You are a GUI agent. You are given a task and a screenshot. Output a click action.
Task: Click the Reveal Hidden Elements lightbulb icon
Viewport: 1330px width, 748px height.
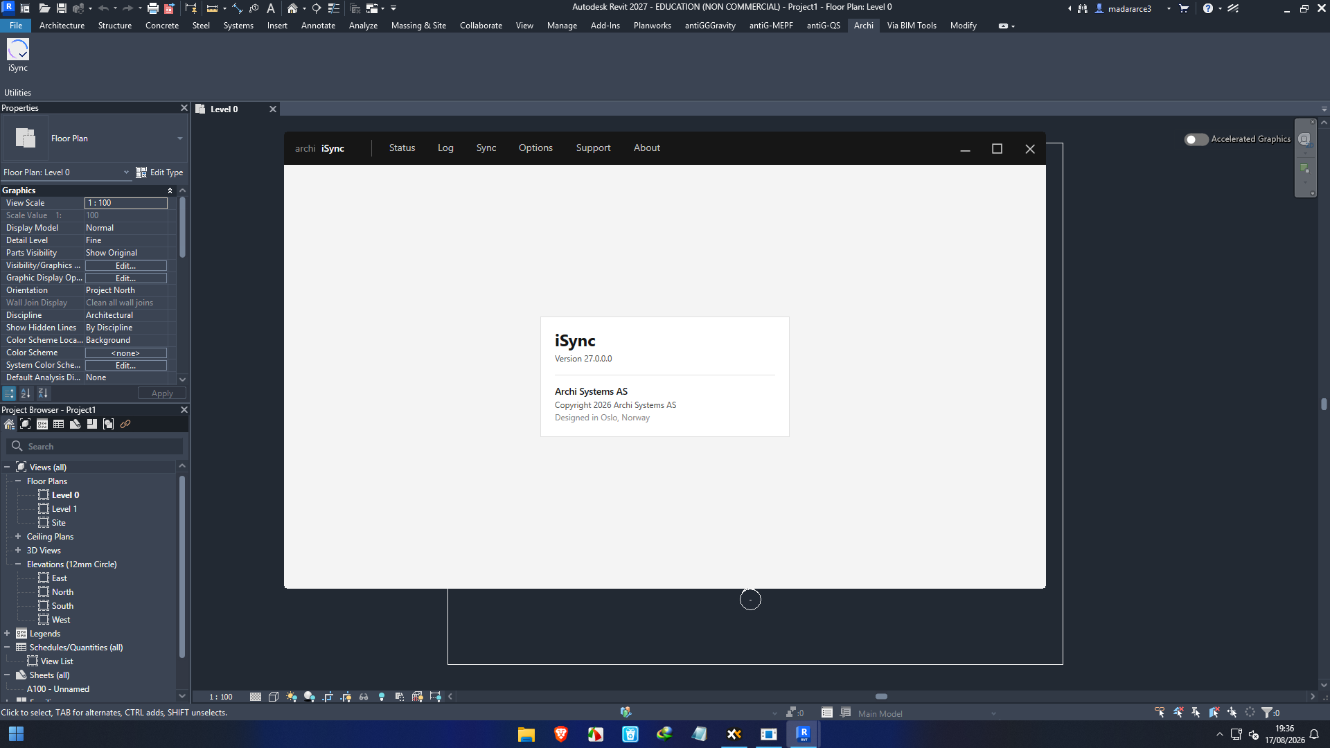coord(382,697)
